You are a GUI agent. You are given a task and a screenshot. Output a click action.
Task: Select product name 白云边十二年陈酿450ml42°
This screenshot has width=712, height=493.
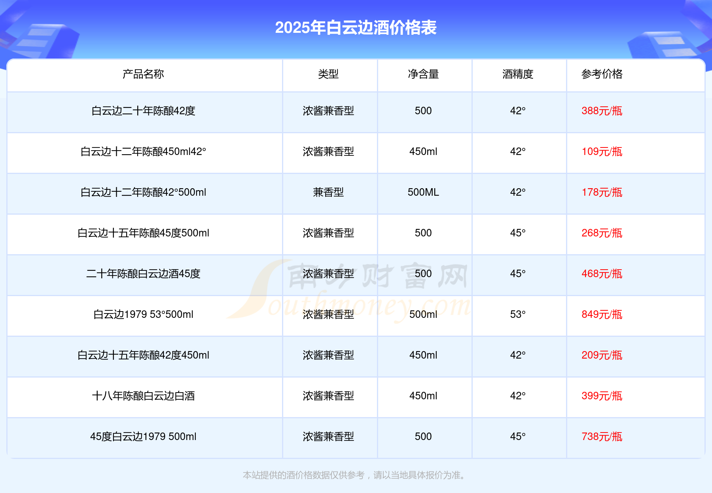point(143,151)
